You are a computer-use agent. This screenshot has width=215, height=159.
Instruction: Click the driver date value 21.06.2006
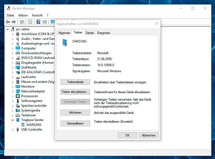104,59
